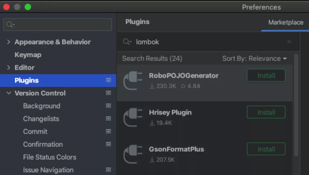Clear the lombok search with the X

pos(289,41)
